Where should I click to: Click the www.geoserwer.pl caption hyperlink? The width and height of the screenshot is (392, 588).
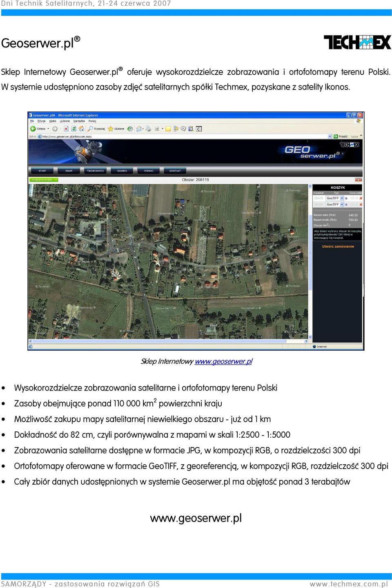pos(223,361)
